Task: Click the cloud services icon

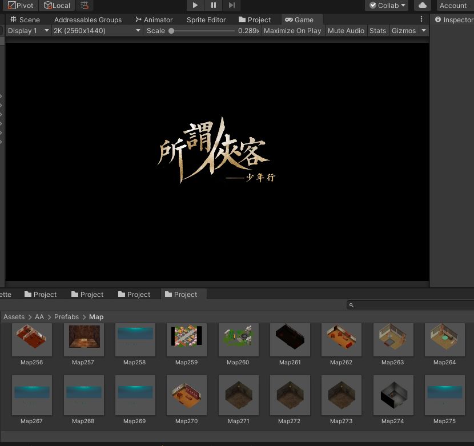Action: click(x=422, y=6)
